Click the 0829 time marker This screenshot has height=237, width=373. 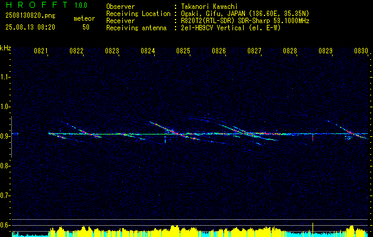click(x=326, y=50)
